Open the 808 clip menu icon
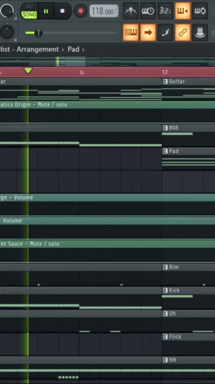 166,128
